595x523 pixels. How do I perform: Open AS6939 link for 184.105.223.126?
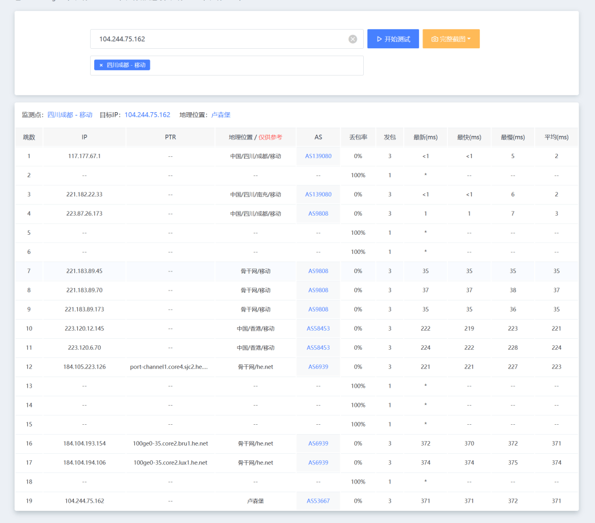(318, 367)
